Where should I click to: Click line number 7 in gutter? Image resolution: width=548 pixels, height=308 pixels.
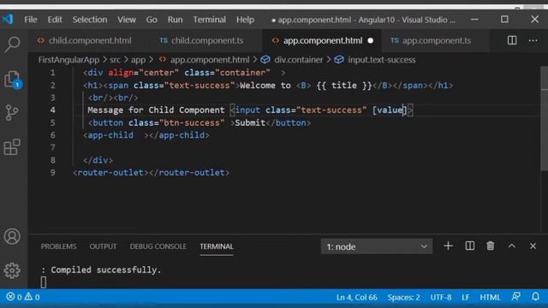(x=52, y=147)
